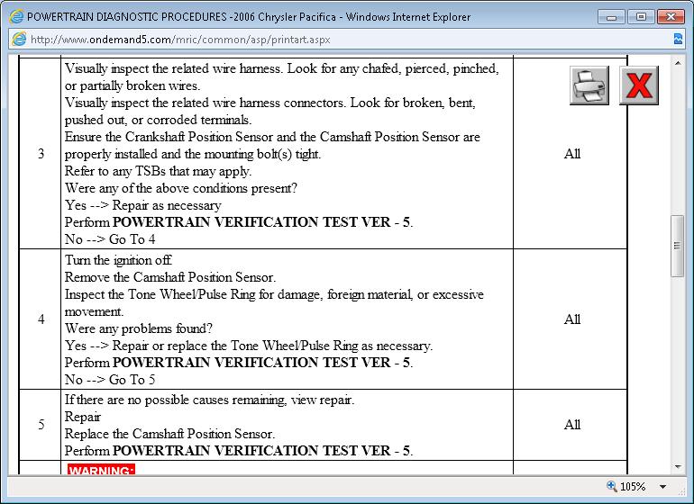
Task: Click the page icon beside the URL
Action: 19,39
